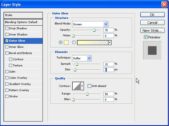Select Blending Options: Default entry
Image resolution: width=169 pixels, height=126 pixels.
point(23,22)
